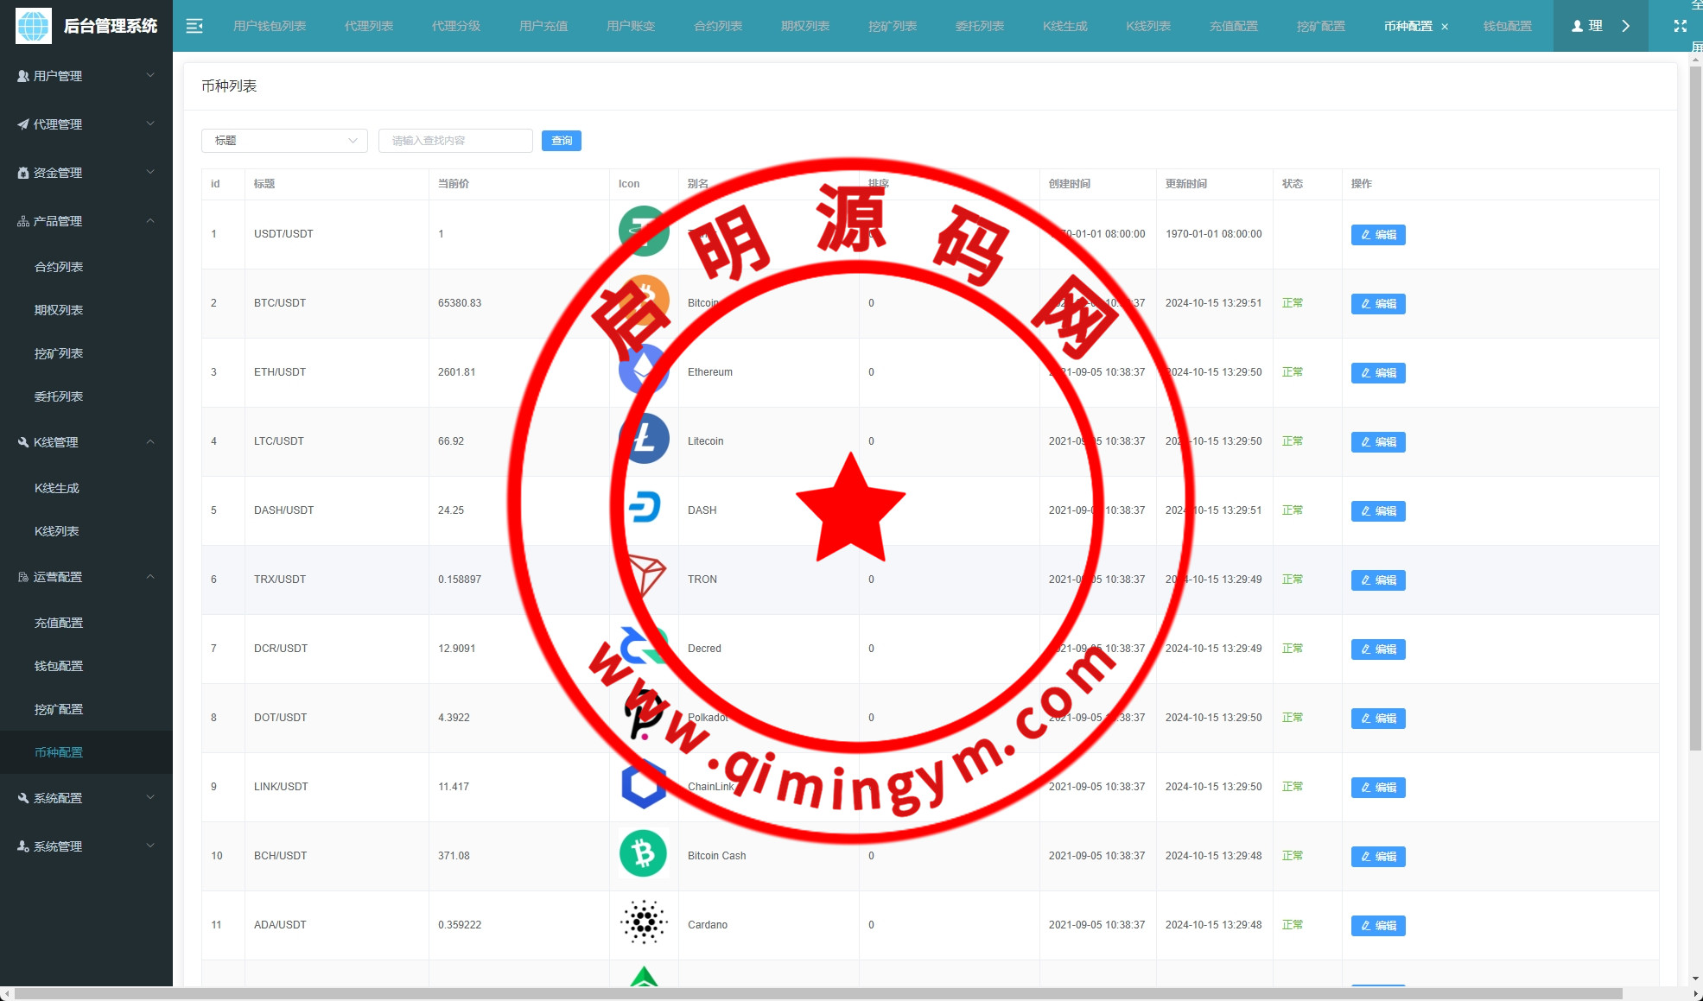Toggle the sidebar collapse hamburger icon
The width and height of the screenshot is (1703, 1001).
pos(194,26)
